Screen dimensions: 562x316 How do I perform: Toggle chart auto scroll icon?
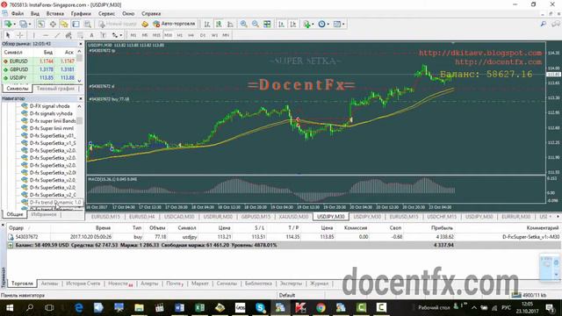281,24
